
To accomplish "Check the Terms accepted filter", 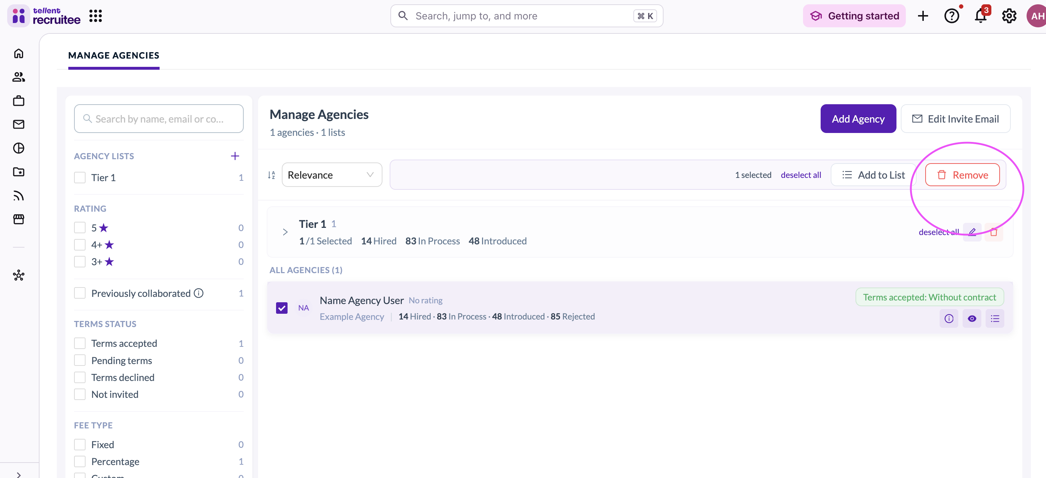I will [x=79, y=343].
